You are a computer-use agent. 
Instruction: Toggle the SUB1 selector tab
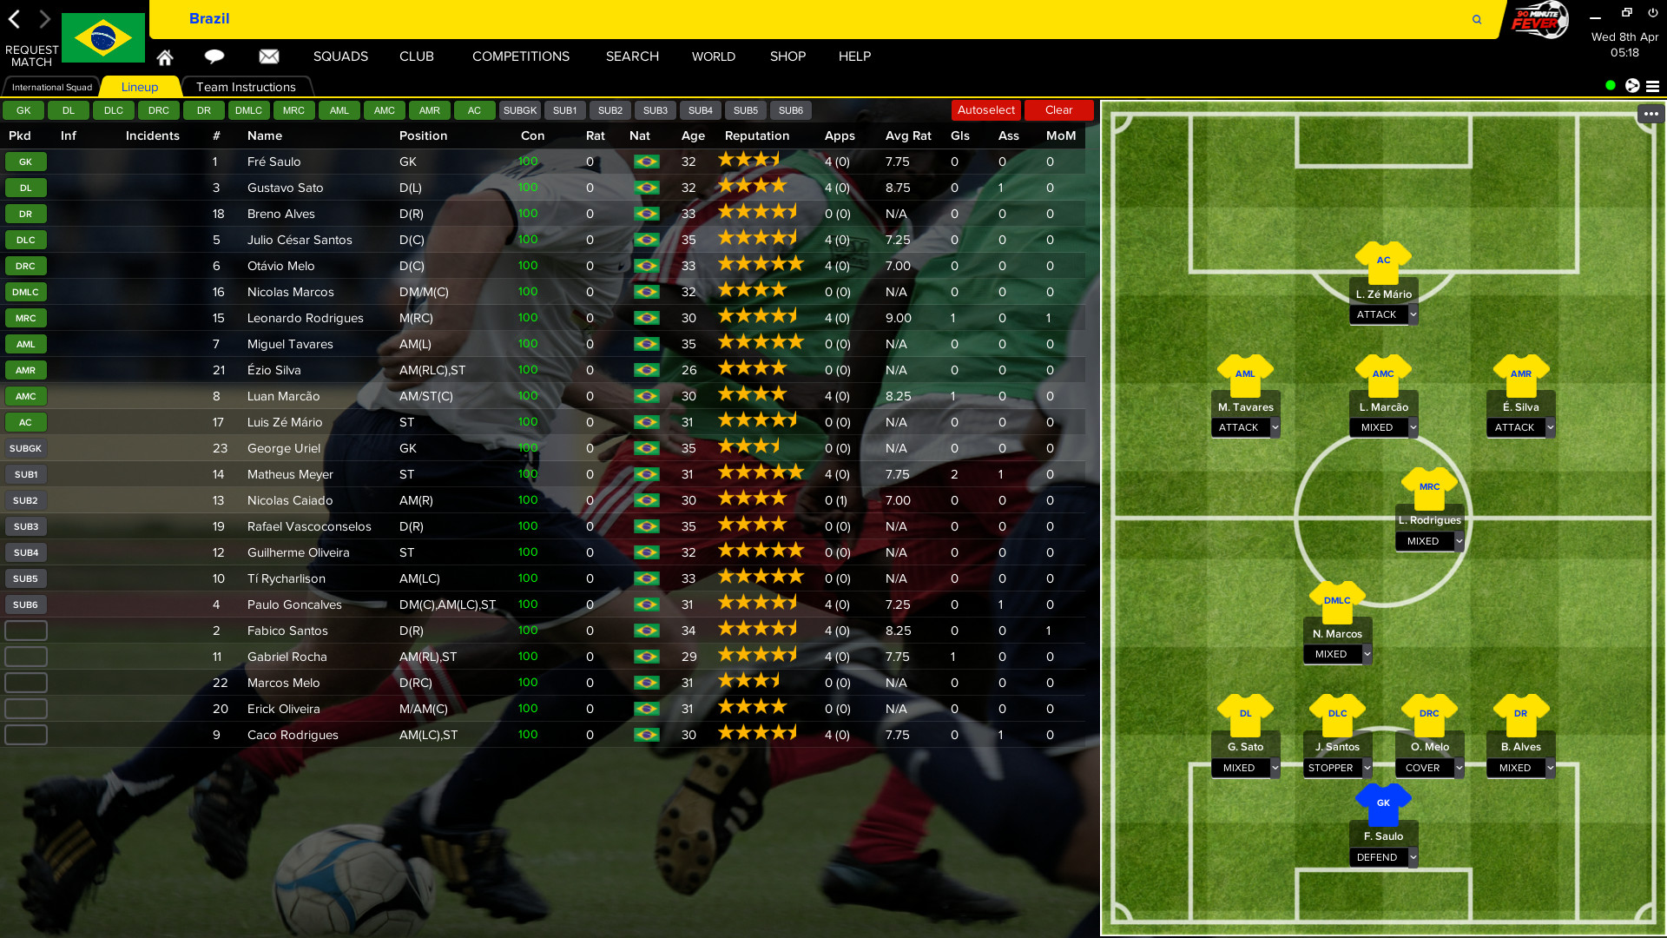[x=564, y=110]
